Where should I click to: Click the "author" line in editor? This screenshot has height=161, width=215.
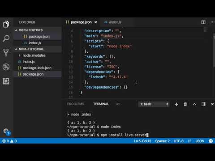click(98, 62)
